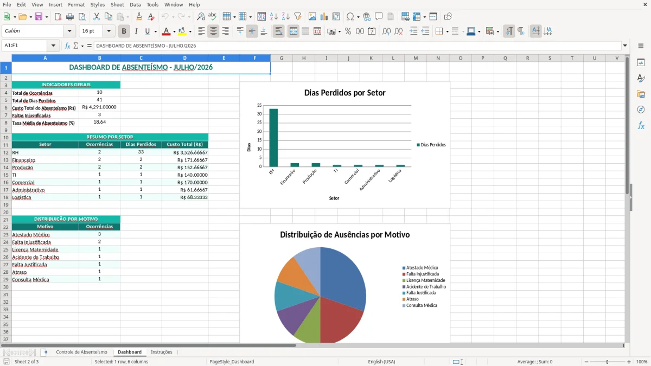Toggle Wrap Text
The height and width of the screenshot is (366, 651).
point(279,31)
